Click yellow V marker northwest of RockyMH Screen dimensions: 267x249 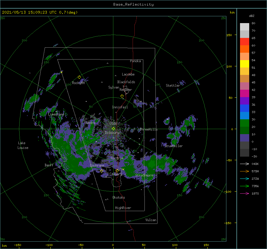[x=61, y=72]
